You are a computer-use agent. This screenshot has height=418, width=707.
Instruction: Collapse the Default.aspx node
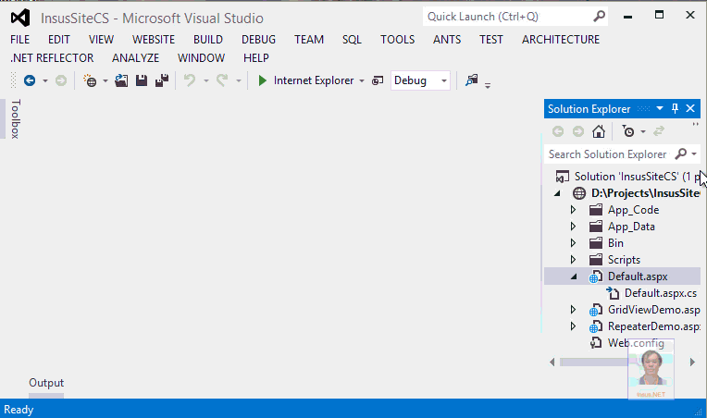tap(574, 277)
